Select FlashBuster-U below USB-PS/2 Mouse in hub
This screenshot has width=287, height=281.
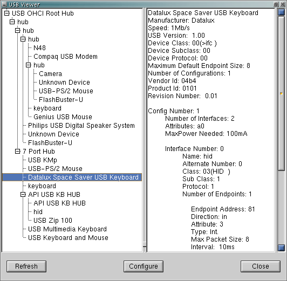(61, 100)
